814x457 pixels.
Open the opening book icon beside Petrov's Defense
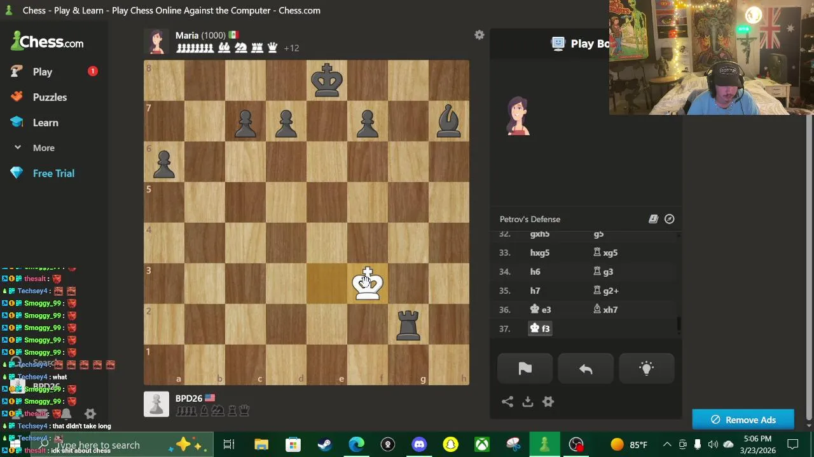653,219
